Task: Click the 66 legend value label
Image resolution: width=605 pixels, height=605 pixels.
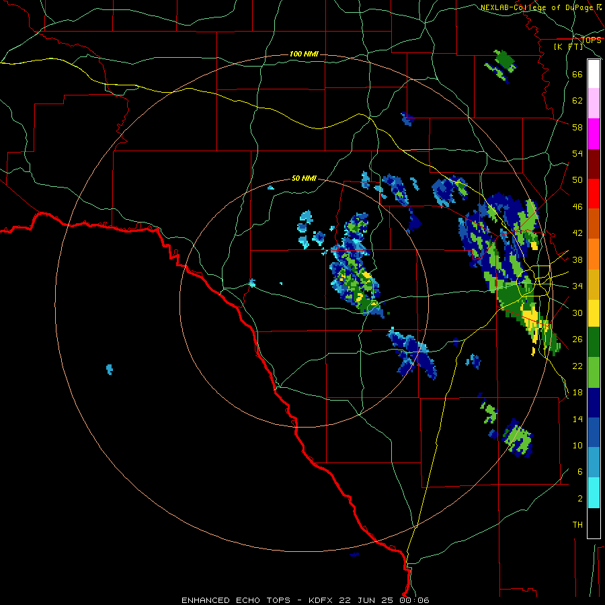Action: tap(577, 74)
